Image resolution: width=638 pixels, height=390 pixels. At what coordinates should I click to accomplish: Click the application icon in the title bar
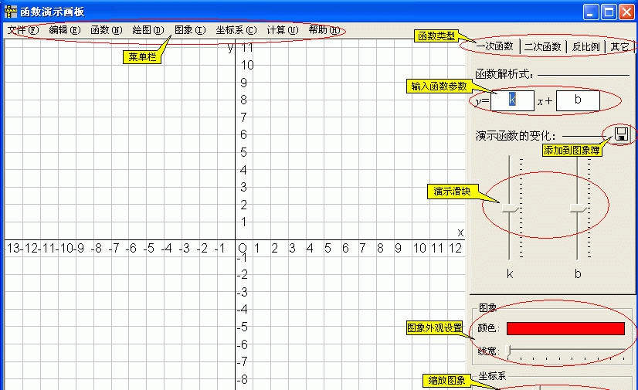tap(11, 12)
